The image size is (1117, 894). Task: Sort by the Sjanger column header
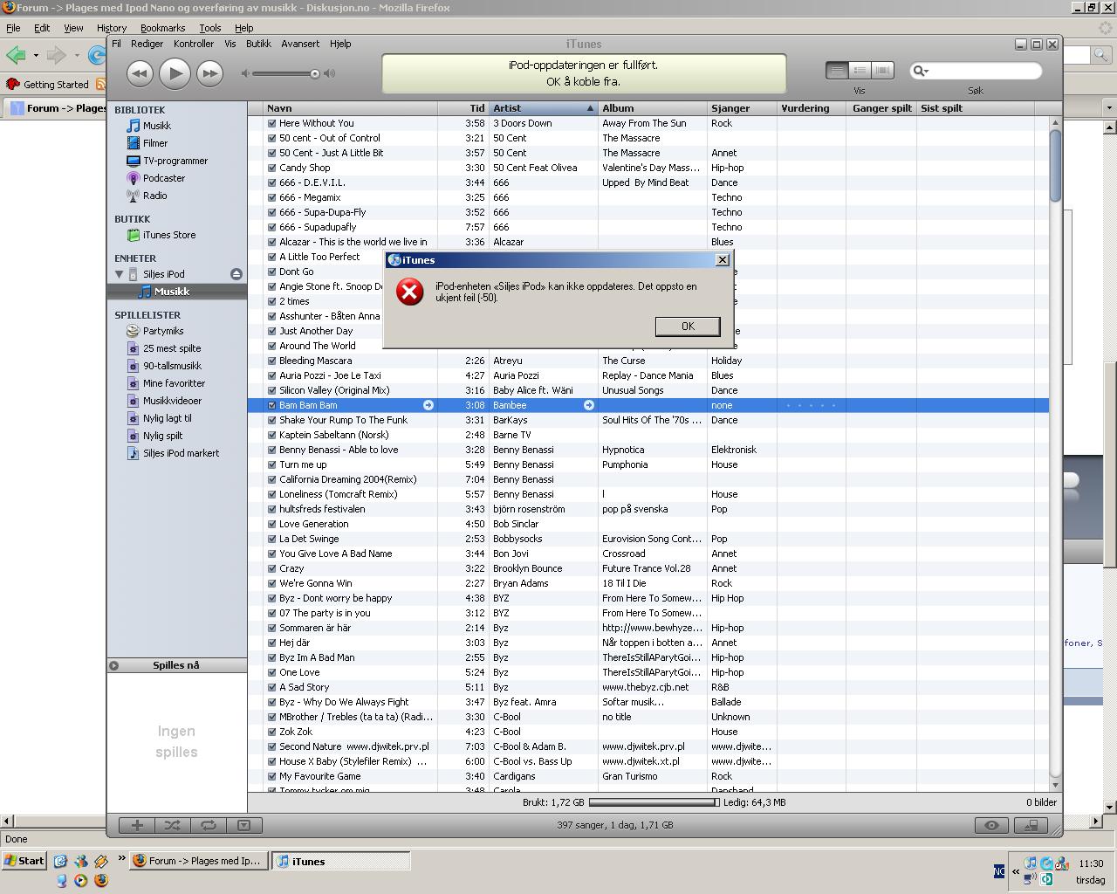click(743, 108)
